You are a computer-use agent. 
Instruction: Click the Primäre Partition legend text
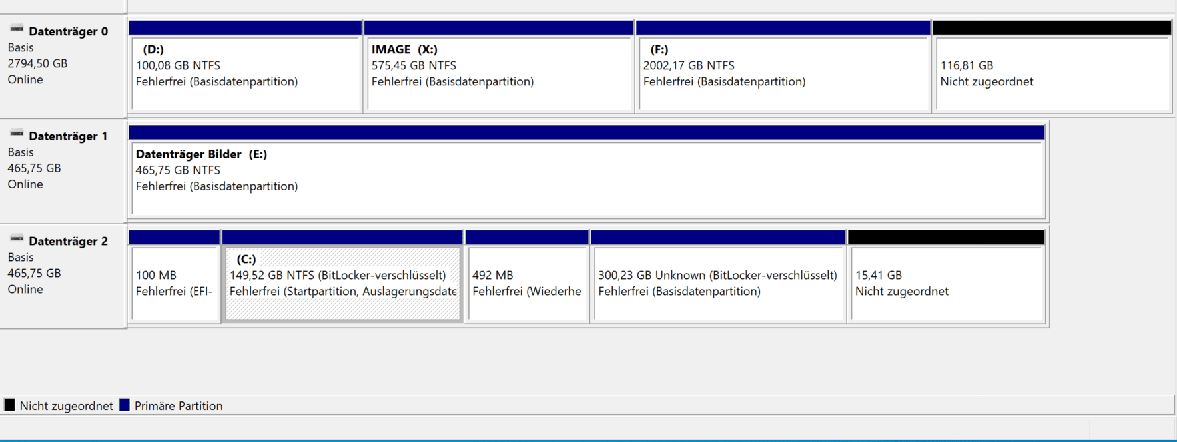pyautogui.click(x=179, y=406)
